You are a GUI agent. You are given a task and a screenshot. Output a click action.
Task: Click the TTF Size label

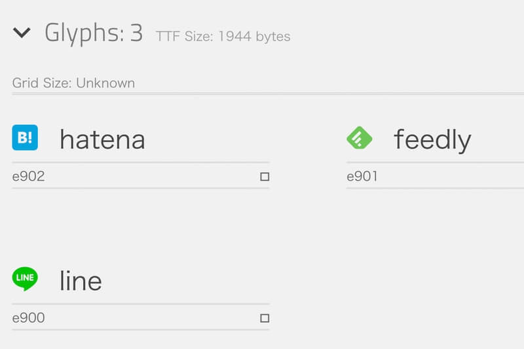tap(185, 37)
